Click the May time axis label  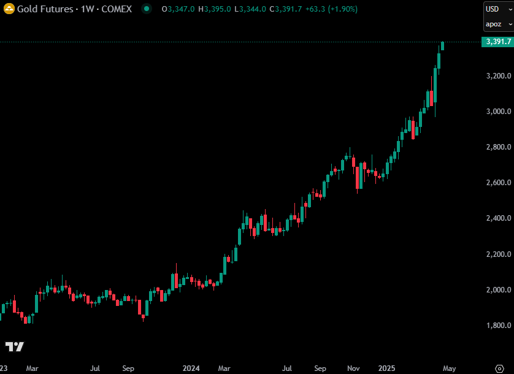(449, 368)
